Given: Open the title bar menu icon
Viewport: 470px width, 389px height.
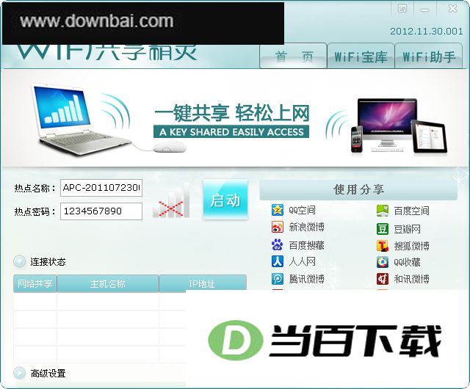Looking at the screenshot, I should pos(402,9).
